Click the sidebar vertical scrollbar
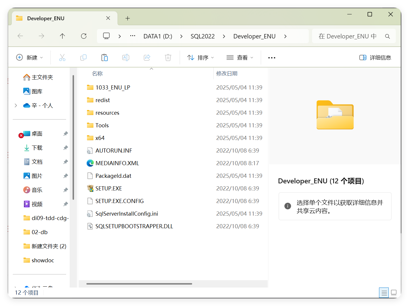This screenshot has height=306, width=409. click(73, 137)
